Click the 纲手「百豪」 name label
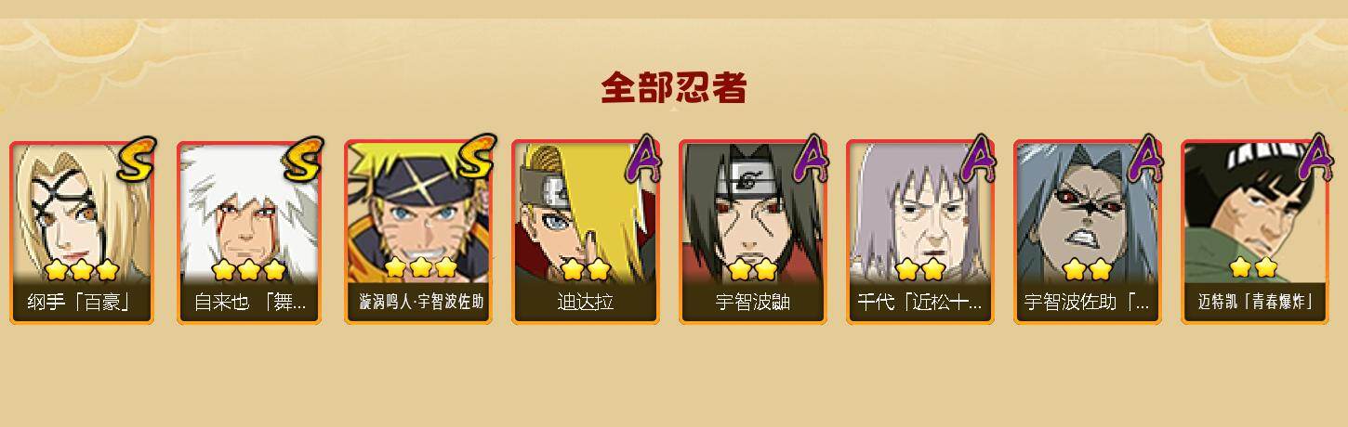Image resolution: width=1348 pixels, height=427 pixels. pos(78,303)
